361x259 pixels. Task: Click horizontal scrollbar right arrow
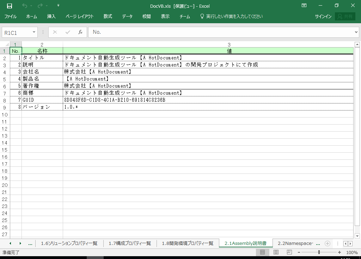[x=350, y=244]
